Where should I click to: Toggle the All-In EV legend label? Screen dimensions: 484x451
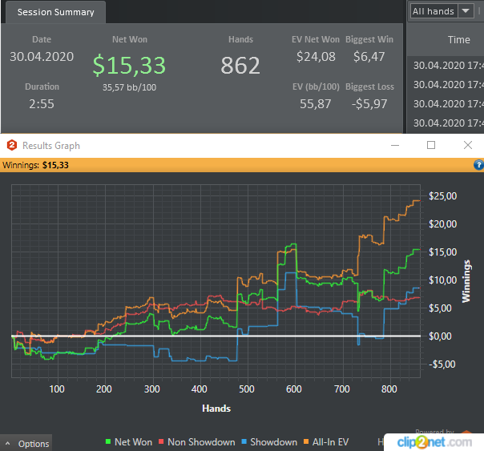pos(331,442)
